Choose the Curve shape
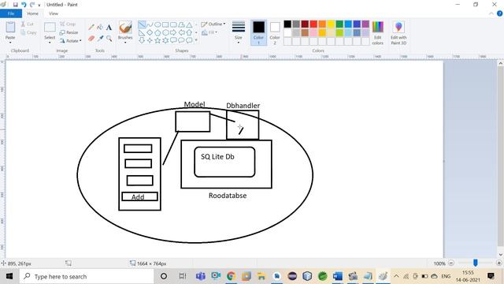The height and width of the screenshot is (284, 504). [x=150, y=24]
